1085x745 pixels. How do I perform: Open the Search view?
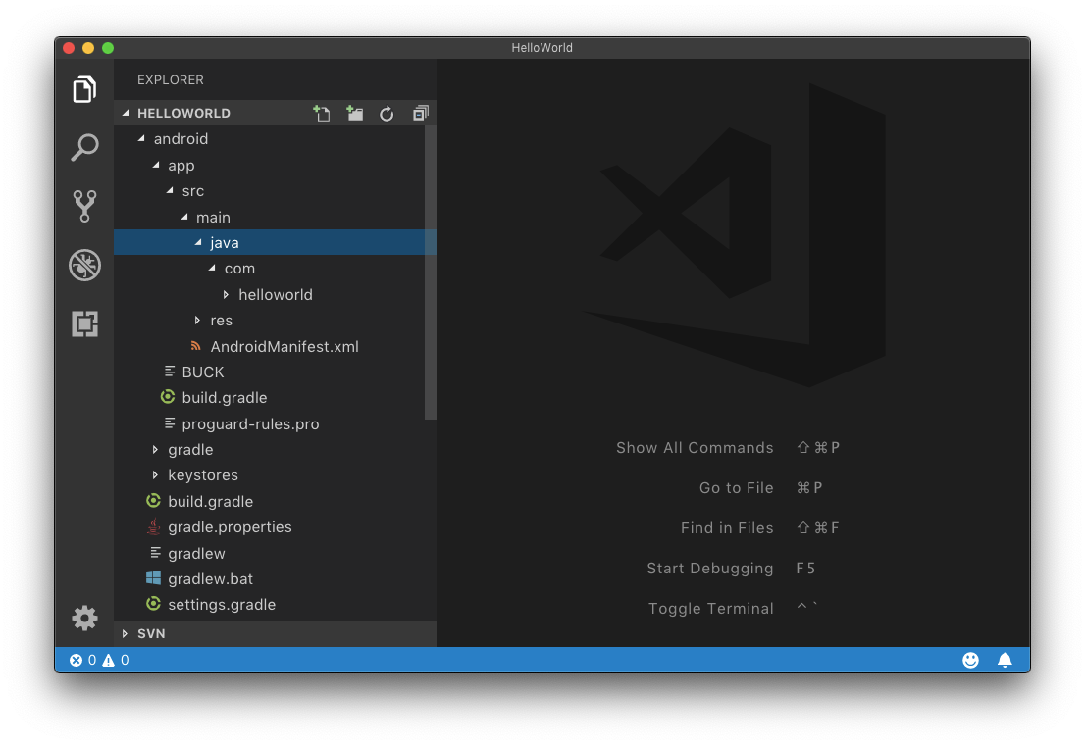point(84,147)
